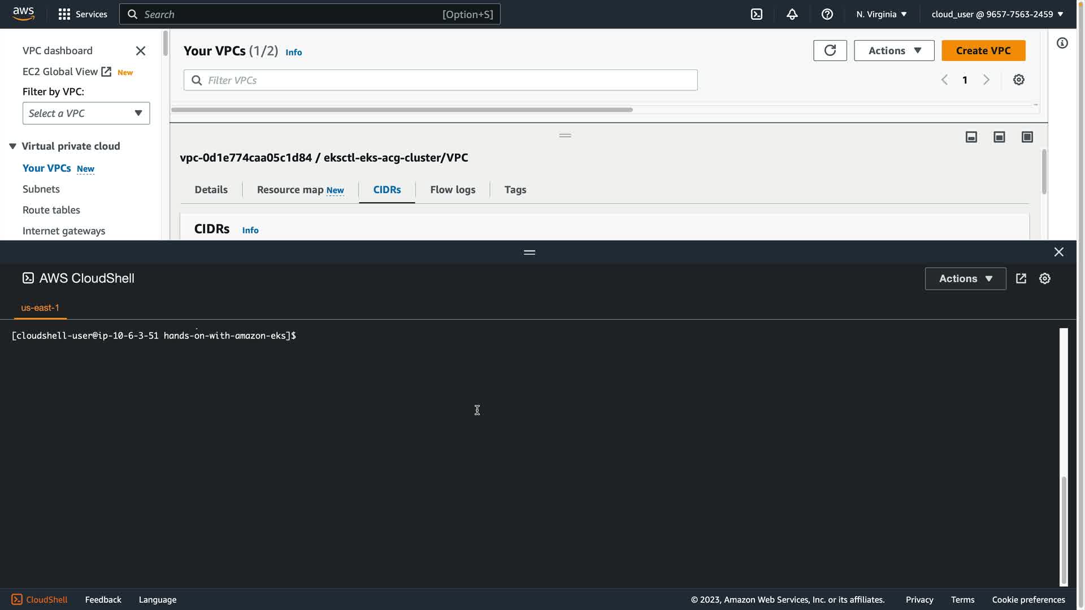Switch to the Flow logs tab
The image size is (1085, 610).
coord(452,190)
